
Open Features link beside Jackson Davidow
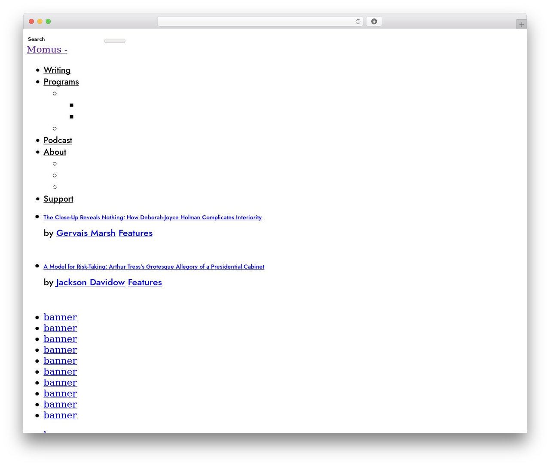pyautogui.click(x=145, y=282)
